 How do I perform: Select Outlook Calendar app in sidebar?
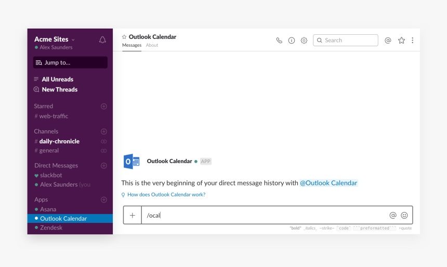[70, 219]
